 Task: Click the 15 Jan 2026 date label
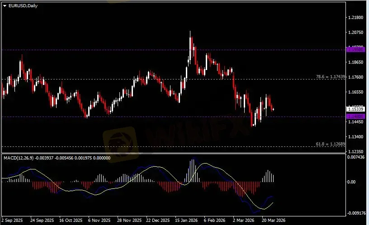point(188,221)
